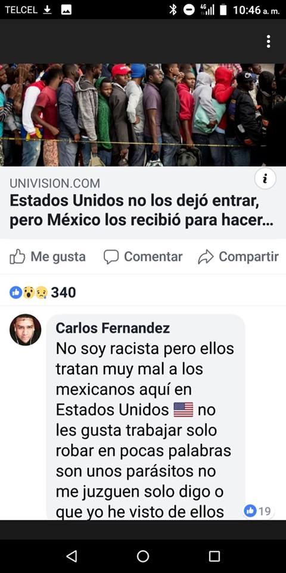The height and width of the screenshot is (573, 286).
Task: Open the three-dot overflow menu
Action: pos(269,41)
